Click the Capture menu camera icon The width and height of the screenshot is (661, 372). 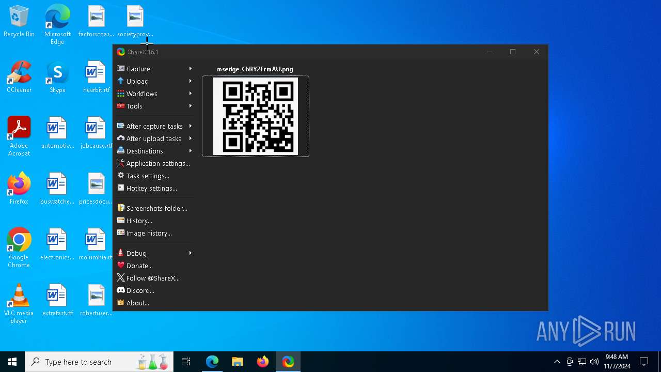pos(121,68)
